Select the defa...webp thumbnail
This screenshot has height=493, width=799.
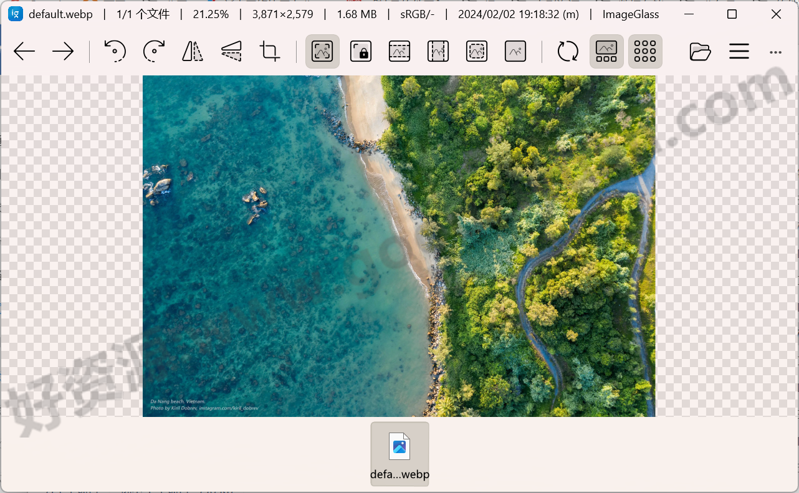click(x=399, y=453)
